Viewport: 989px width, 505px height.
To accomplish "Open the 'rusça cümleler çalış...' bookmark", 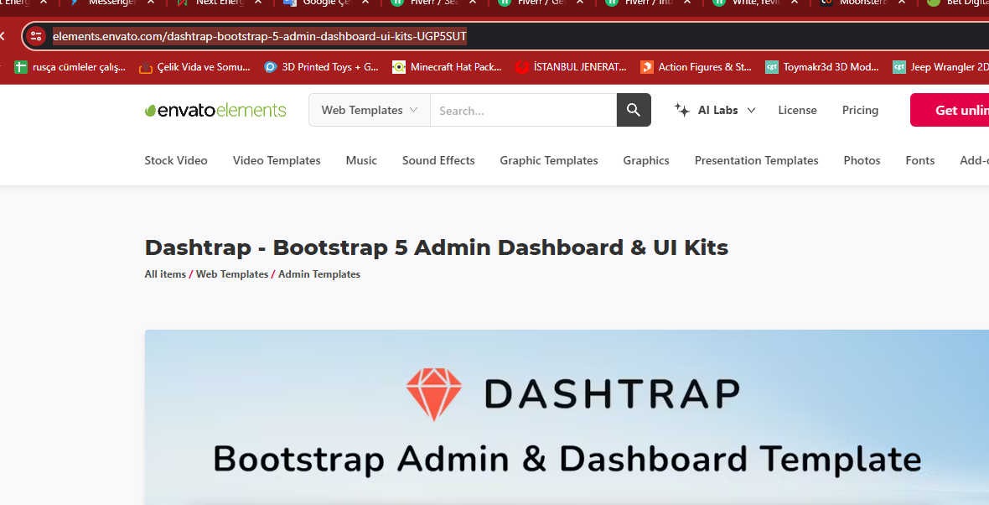I will [70, 67].
